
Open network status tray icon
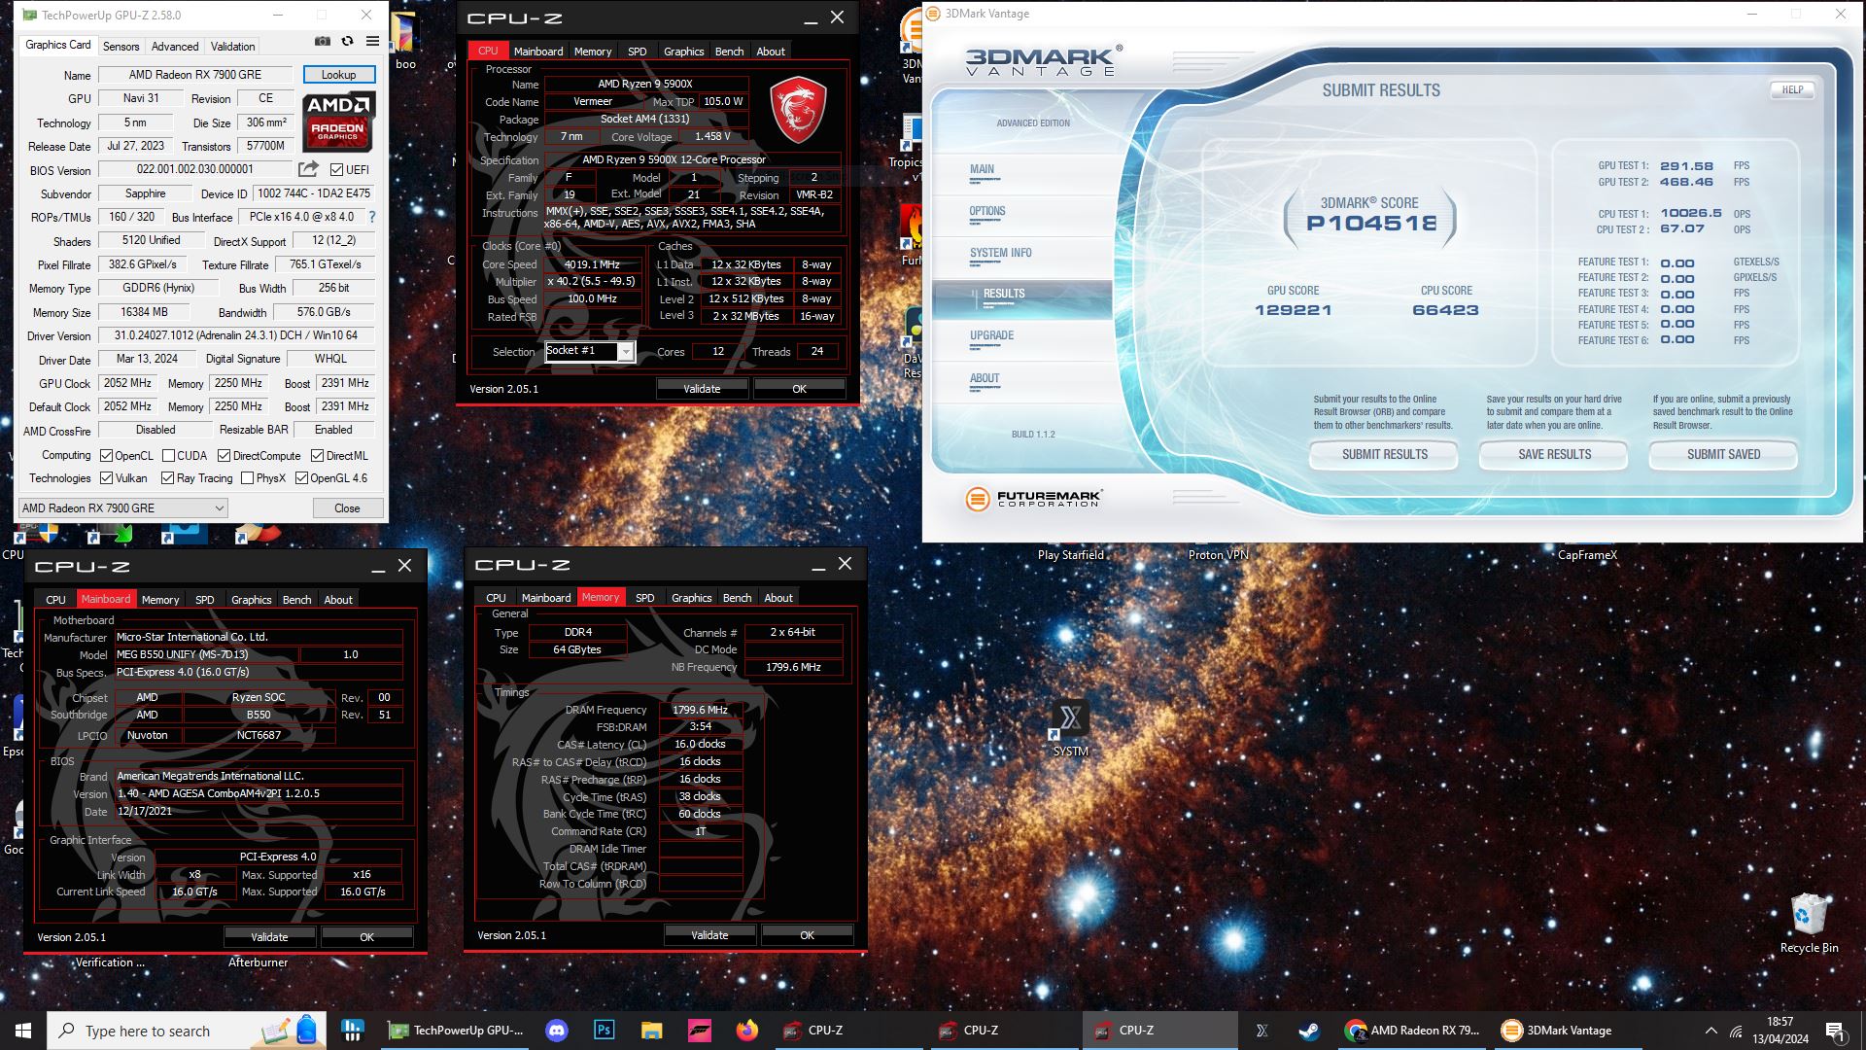1736,1031
